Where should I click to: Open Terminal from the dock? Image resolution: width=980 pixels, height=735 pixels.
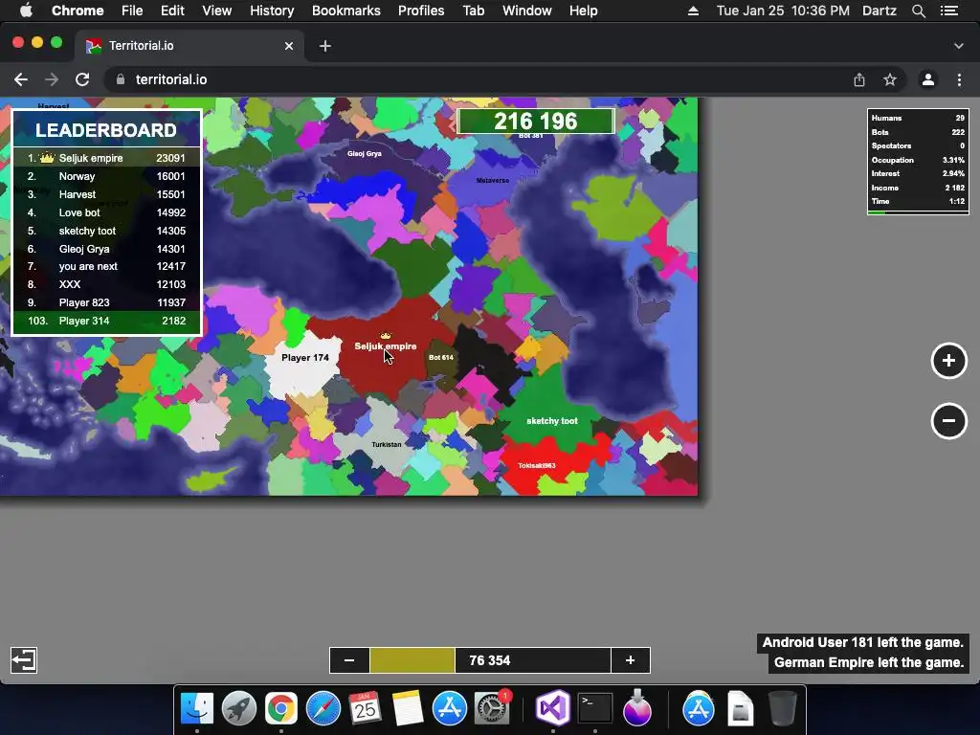click(595, 708)
